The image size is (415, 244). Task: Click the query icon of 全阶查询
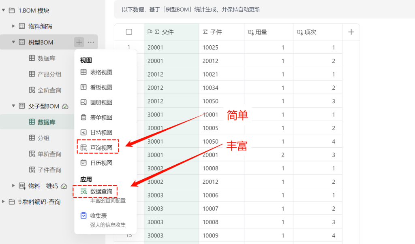point(32,90)
